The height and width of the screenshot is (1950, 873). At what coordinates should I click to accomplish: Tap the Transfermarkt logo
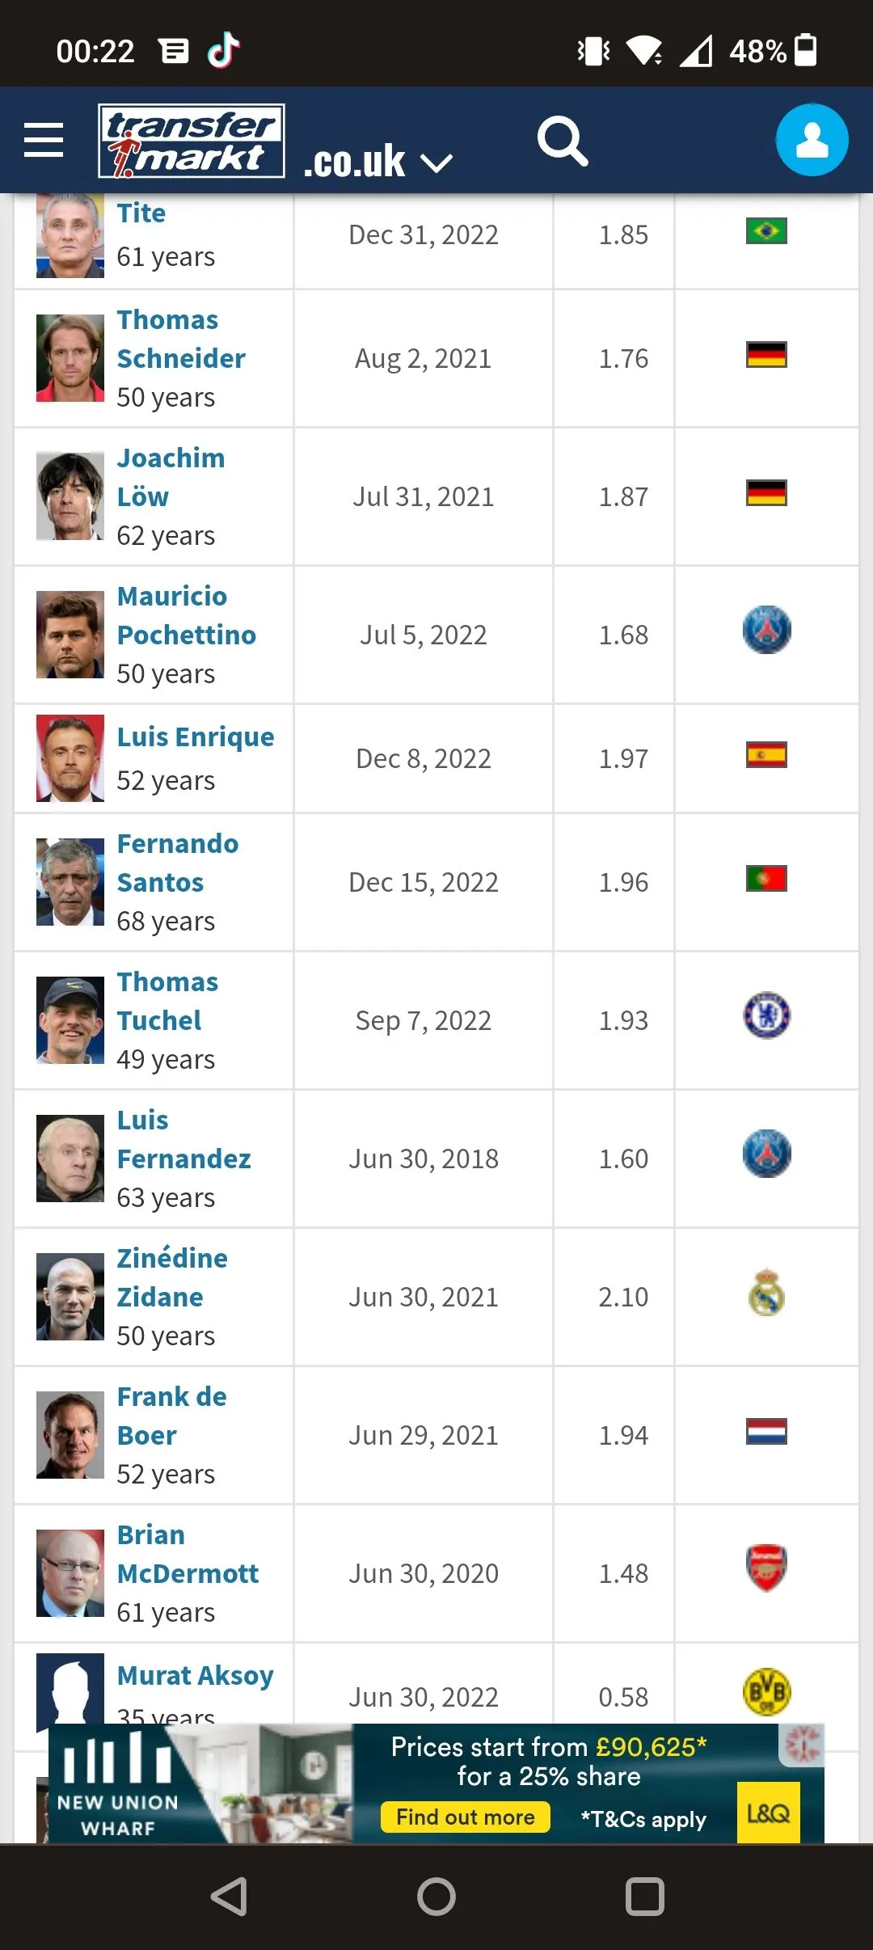[x=192, y=141]
